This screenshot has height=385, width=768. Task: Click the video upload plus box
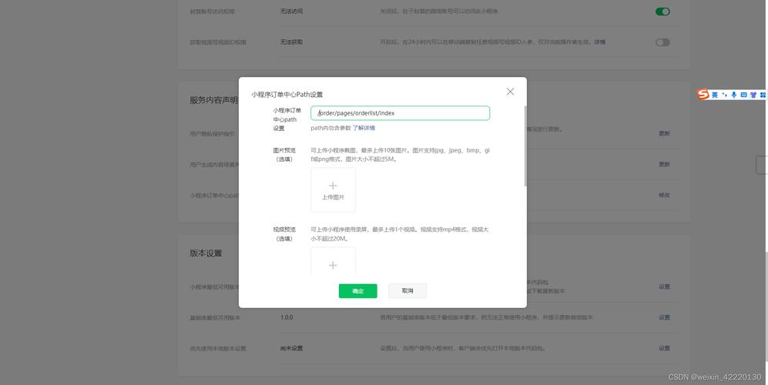tap(333, 260)
